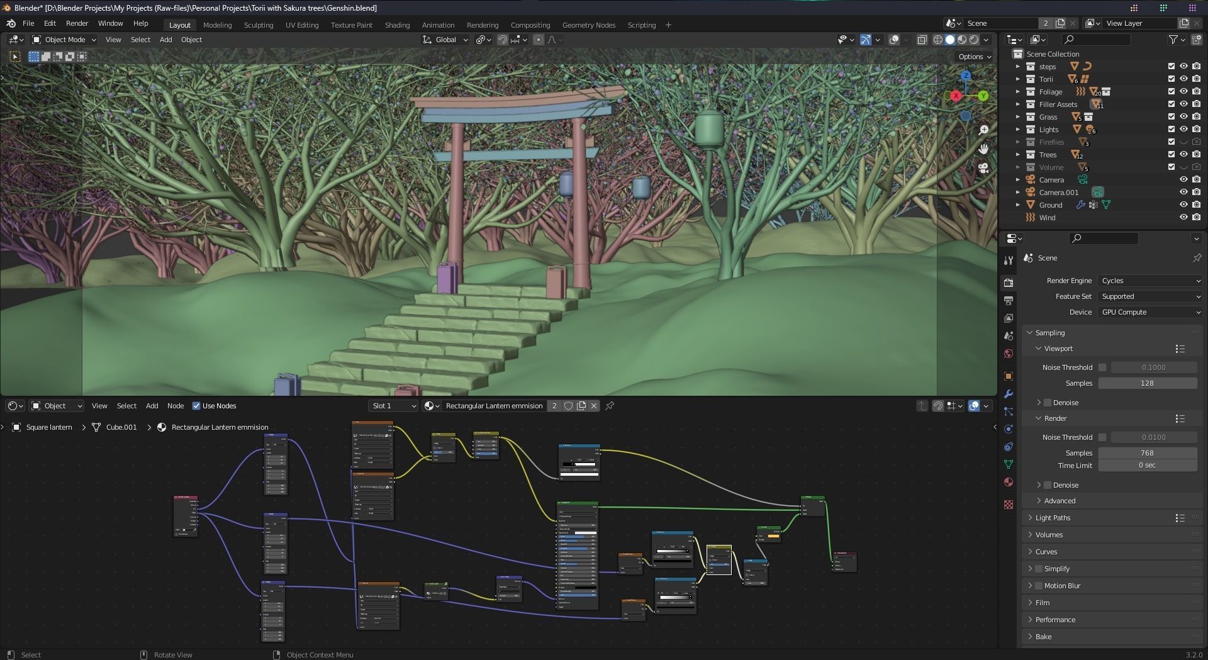The height and width of the screenshot is (660, 1208).
Task: Open the File menu
Action: pyautogui.click(x=28, y=23)
